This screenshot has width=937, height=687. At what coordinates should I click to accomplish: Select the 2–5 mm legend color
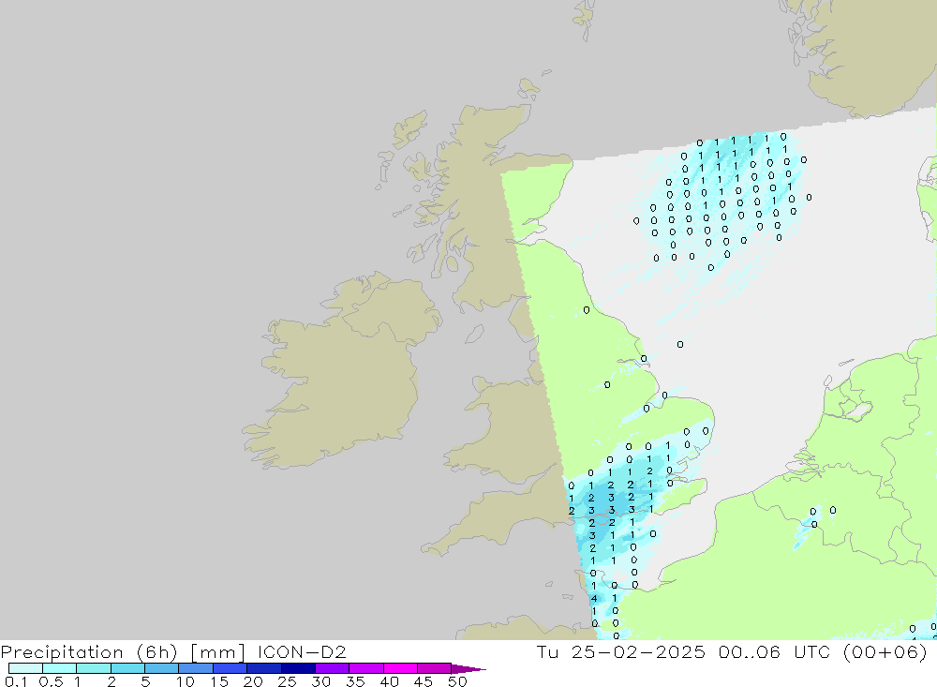point(127,668)
